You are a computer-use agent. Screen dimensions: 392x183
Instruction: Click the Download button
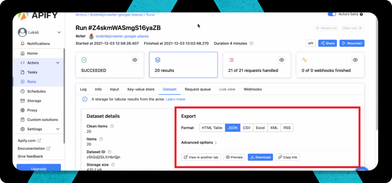coord(260,157)
